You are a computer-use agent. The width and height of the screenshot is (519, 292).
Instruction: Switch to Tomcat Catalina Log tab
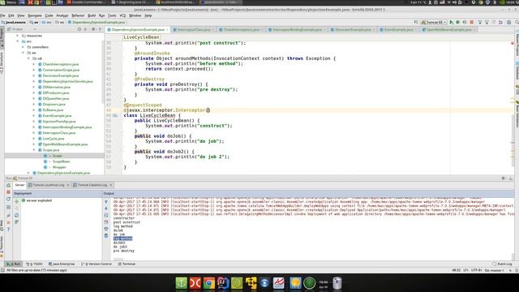92,185
